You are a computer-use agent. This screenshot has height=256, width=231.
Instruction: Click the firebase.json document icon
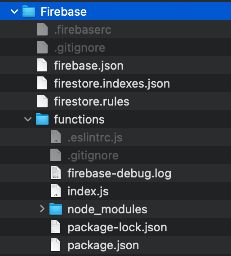click(x=42, y=65)
